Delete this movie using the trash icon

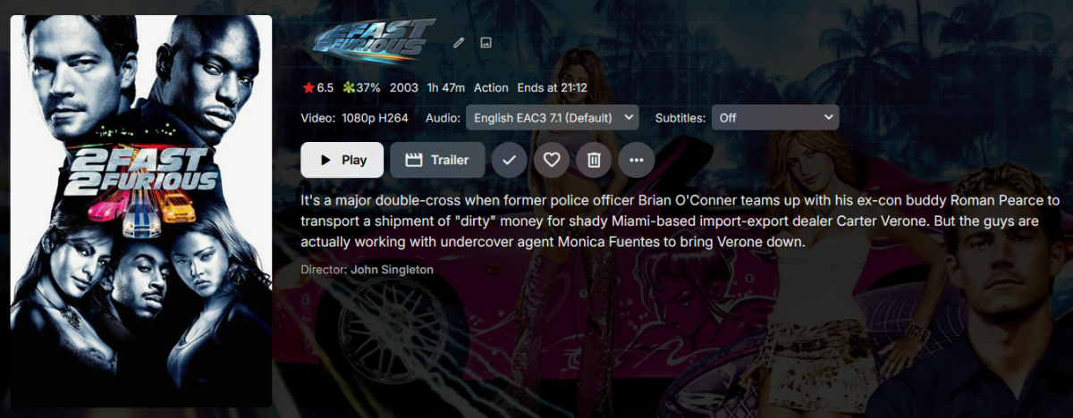pos(594,160)
